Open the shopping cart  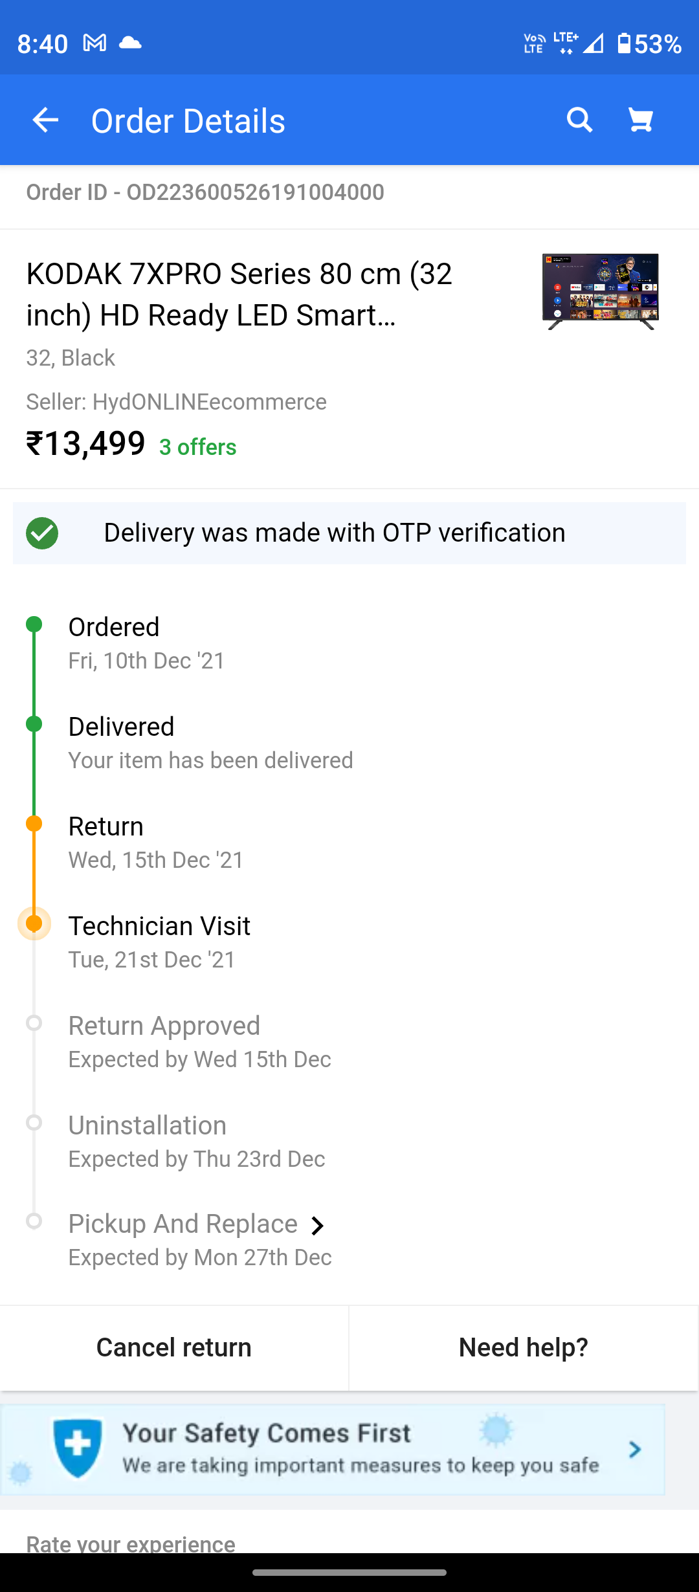point(641,120)
